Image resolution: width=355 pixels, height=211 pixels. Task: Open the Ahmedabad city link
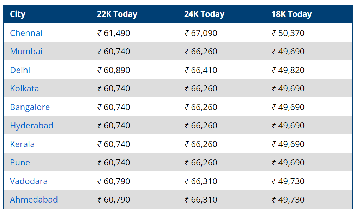click(34, 199)
